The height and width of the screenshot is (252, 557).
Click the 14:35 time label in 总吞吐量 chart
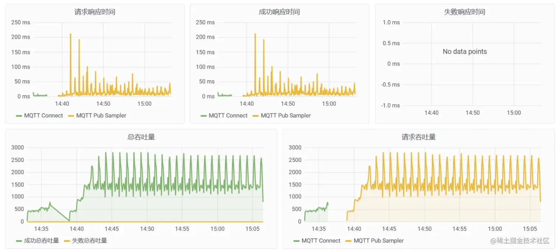[x=41, y=229]
